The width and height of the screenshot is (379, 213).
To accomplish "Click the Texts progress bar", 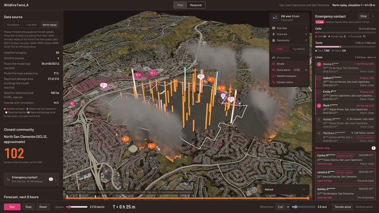I will coord(346,47).
